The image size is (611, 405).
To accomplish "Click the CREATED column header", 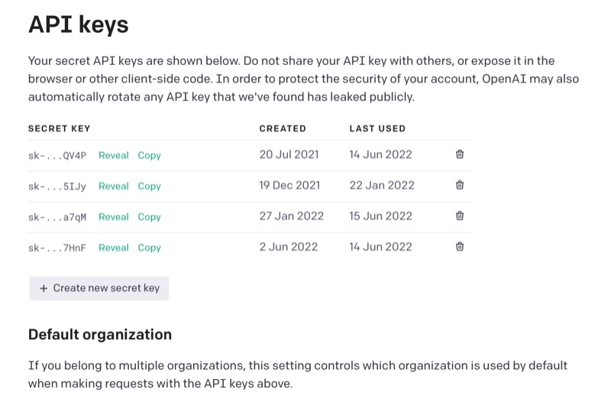I will [282, 128].
